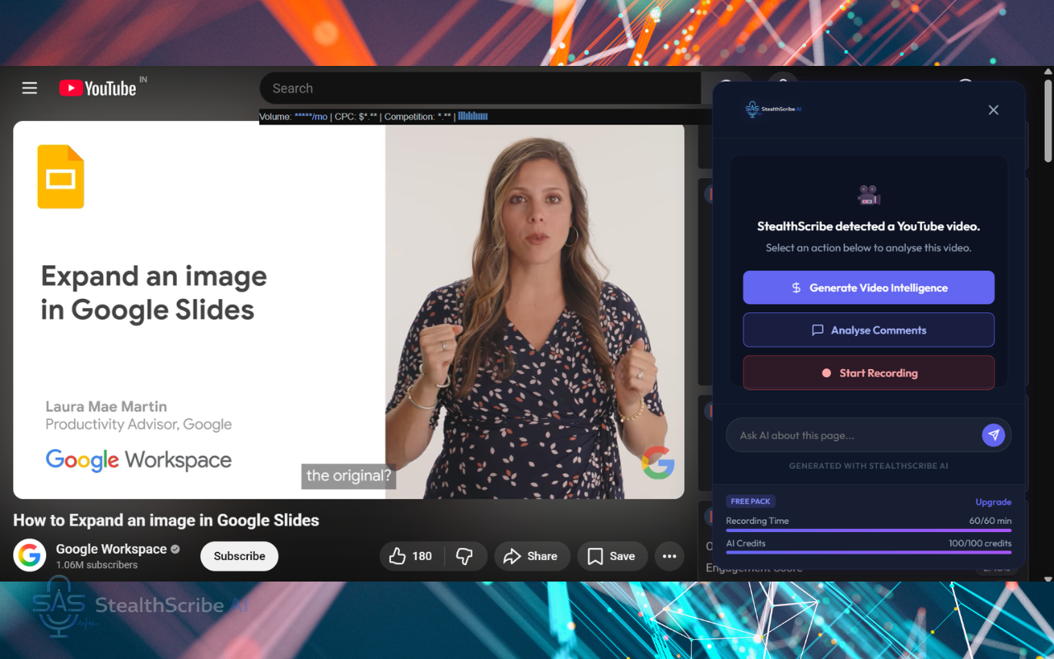Click the video player frame
This screenshot has width=1054, height=659.
[348, 310]
